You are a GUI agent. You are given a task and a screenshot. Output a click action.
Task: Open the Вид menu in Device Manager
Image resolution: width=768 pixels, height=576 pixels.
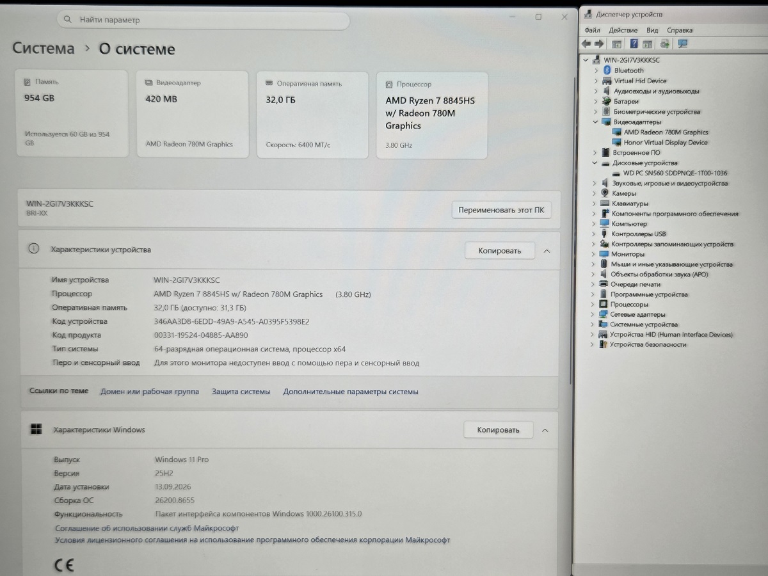[x=652, y=30]
